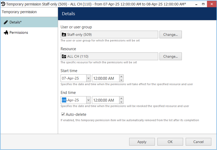This screenshot has height=150, width=217.
Task: Click the Apply button
Action: click(142, 142)
